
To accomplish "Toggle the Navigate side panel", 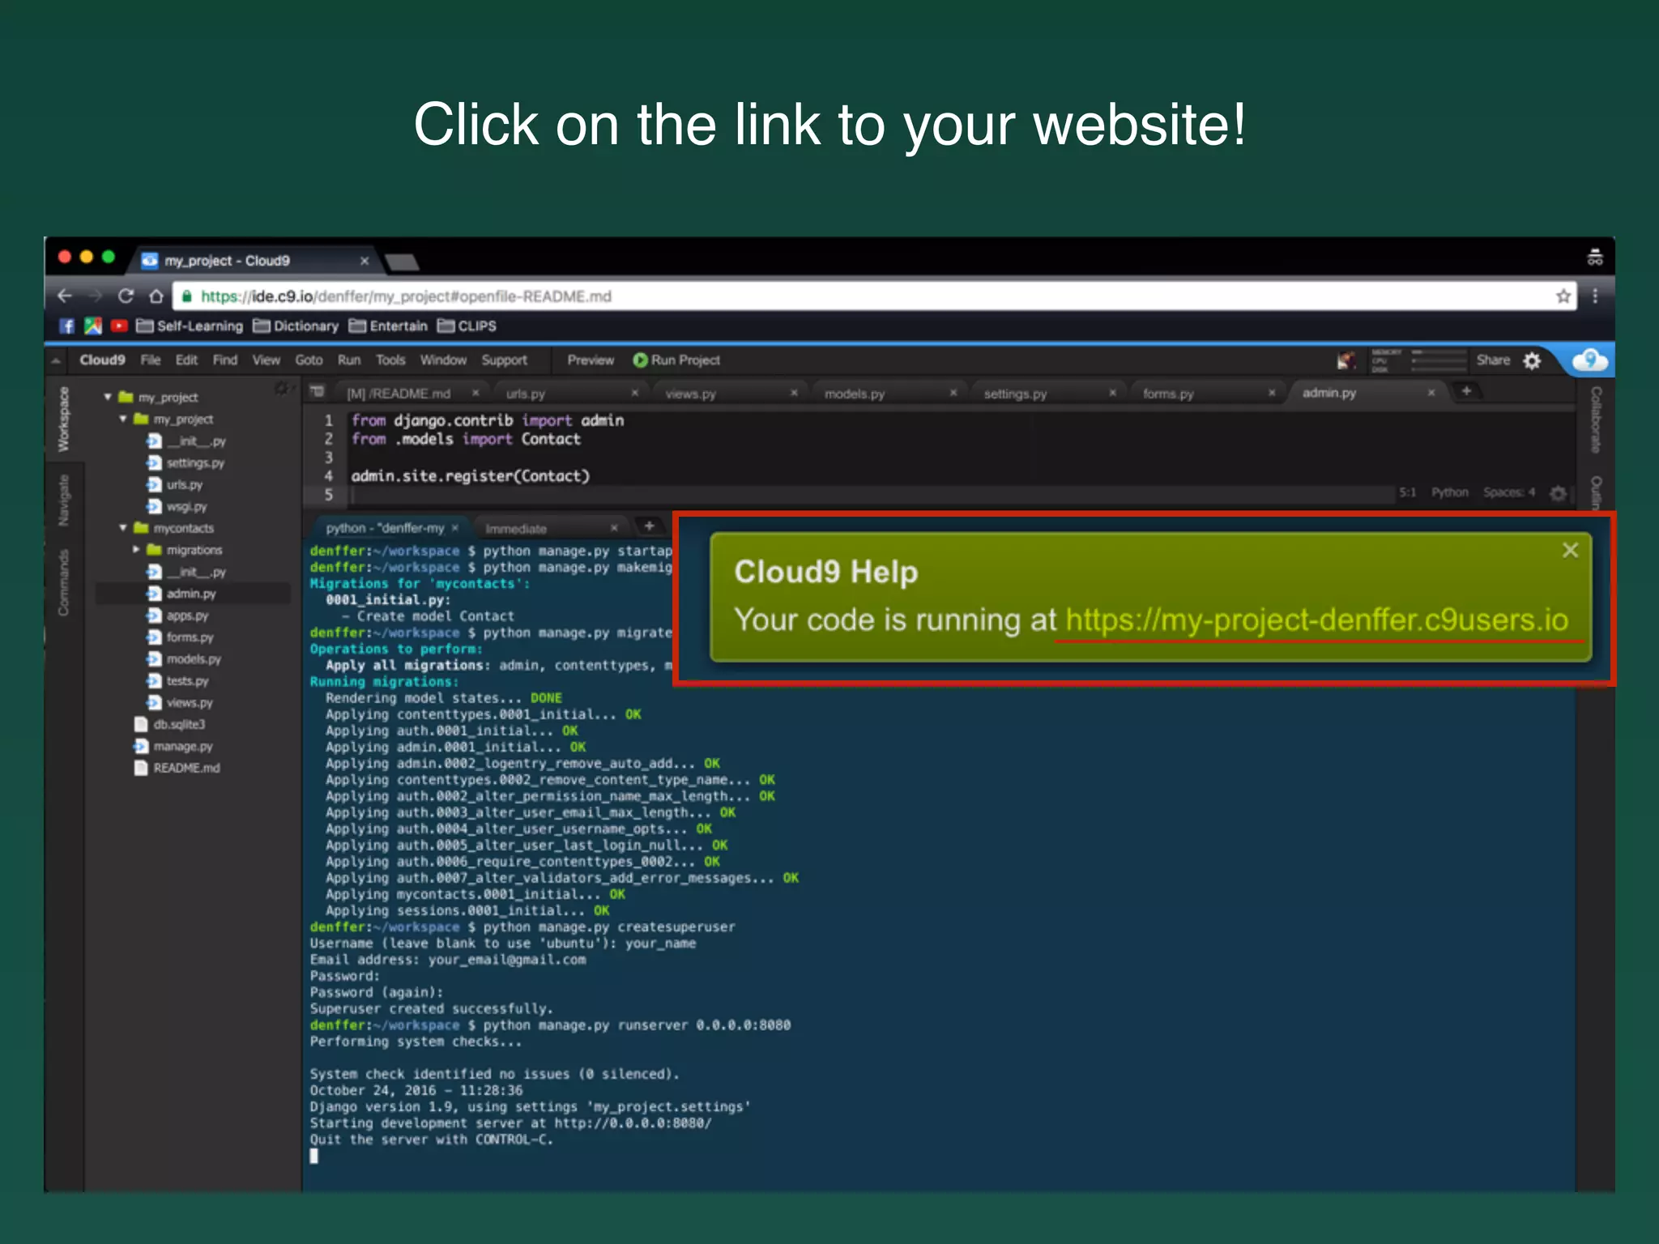I will tap(63, 501).
